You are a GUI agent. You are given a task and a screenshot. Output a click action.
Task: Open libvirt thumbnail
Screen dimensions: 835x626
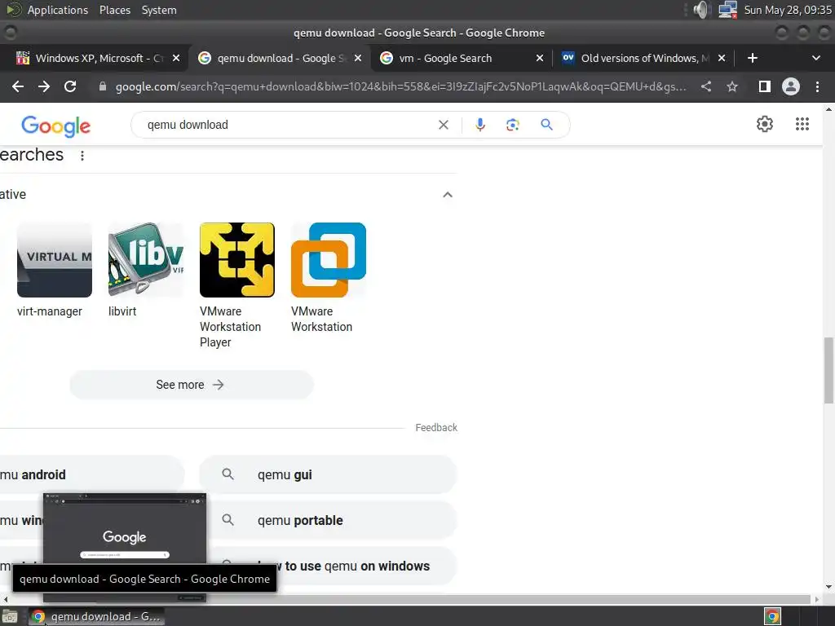tap(146, 260)
